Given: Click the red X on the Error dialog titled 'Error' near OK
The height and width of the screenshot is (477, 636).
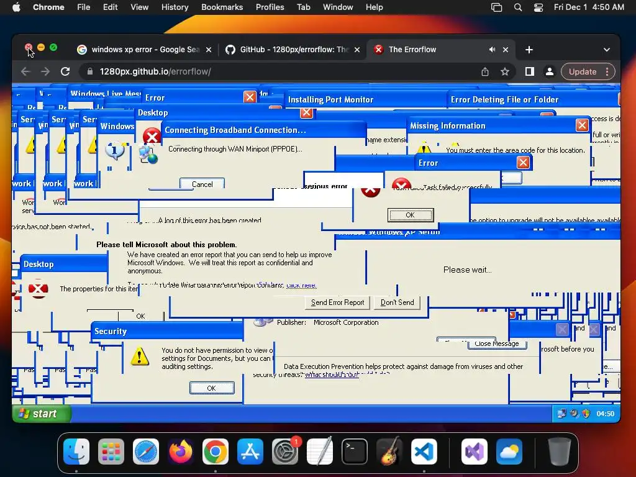Looking at the screenshot, I should pos(523,163).
